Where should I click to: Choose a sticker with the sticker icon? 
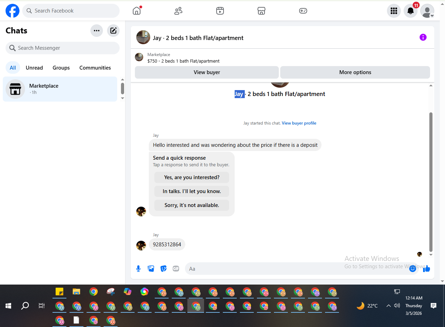(163, 269)
